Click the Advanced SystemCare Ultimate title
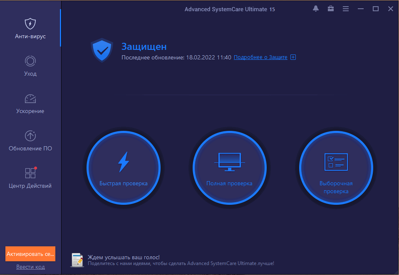Screen dimensions: 399x275 pos(230,10)
